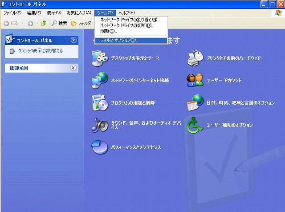This screenshot has height=212, width=285.
Task: Open the 編集(E) menu
Action: [34, 13]
